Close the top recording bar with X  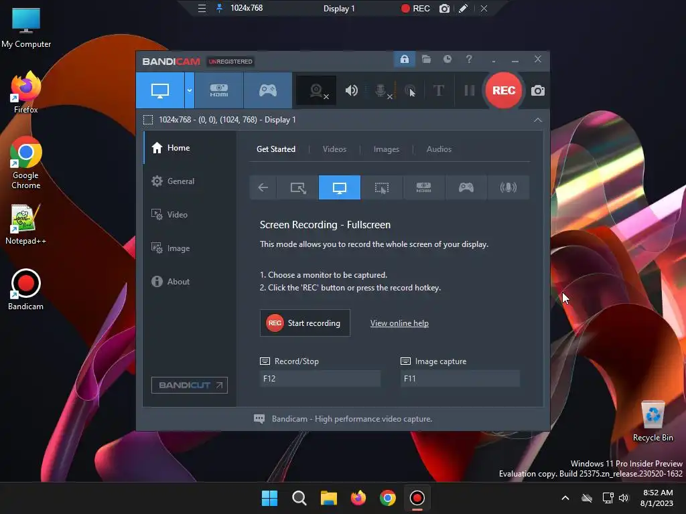[x=484, y=8]
